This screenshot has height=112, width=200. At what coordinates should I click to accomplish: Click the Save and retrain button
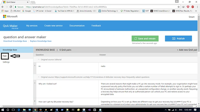145,39
